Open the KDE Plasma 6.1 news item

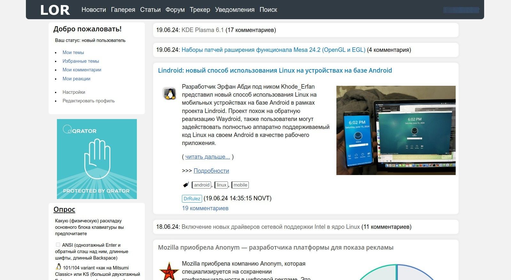203,30
